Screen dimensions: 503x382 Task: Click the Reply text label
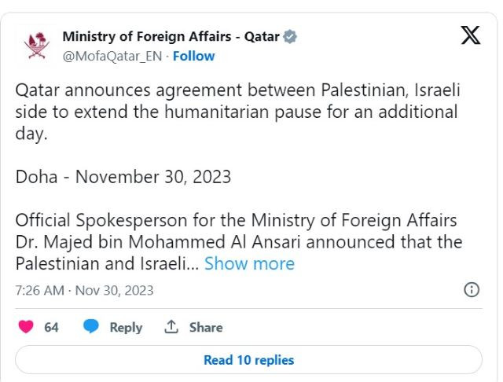(x=126, y=327)
